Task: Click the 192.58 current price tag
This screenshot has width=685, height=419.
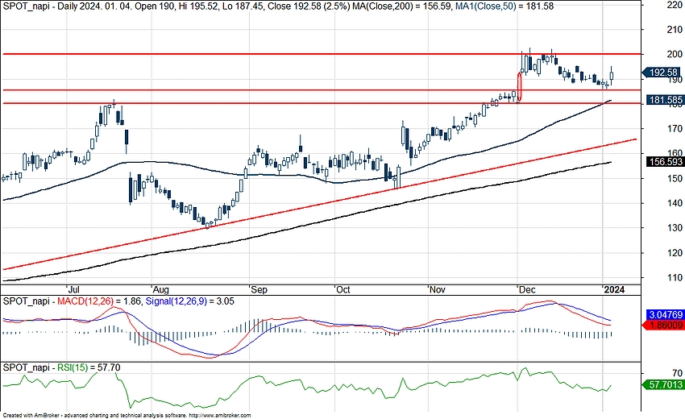Action: [x=661, y=73]
